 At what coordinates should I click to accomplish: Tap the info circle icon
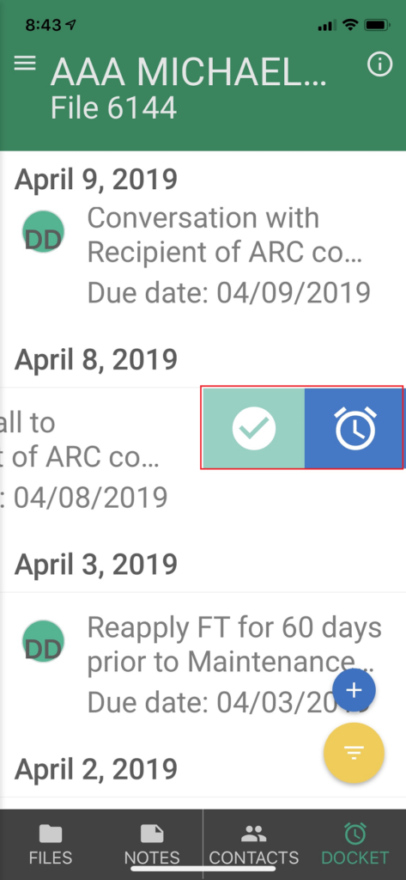tap(379, 64)
